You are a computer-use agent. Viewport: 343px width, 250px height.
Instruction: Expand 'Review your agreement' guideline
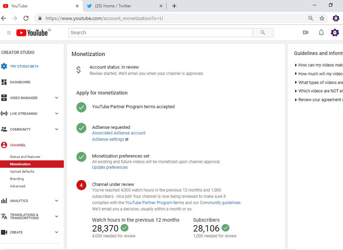[x=318, y=100]
